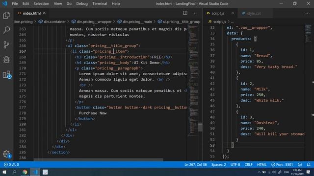This screenshot has height=176, width=314.
Task: Open the Debug view in activity bar
Action: (6, 60)
